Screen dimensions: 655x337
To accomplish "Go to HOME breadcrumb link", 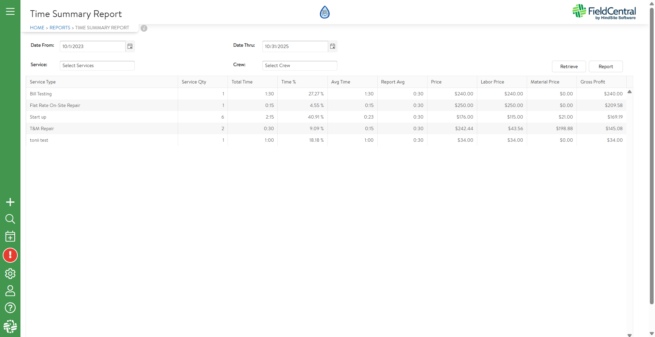I will pos(37,28).
